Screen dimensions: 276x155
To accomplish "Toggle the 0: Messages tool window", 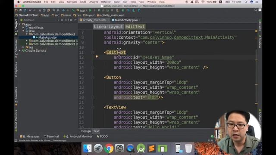I will click(x=30, y=136).
